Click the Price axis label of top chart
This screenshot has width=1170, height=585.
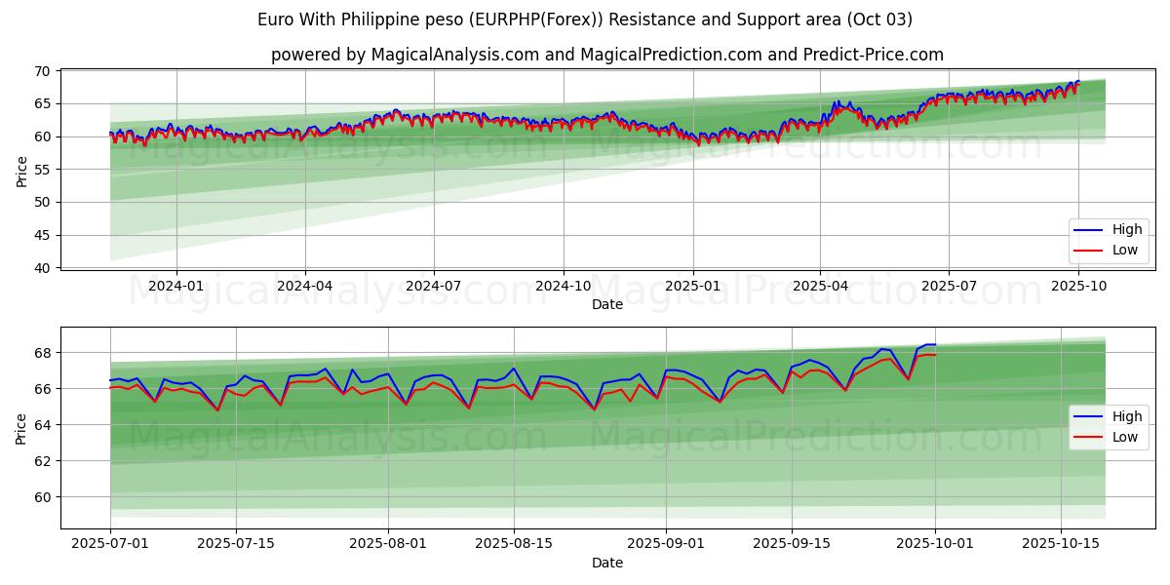[x=21, y=169]
